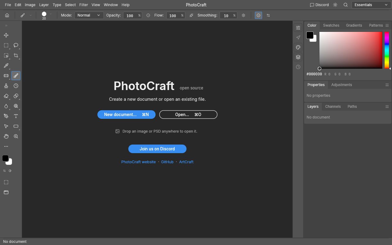Switch to the Swatches tab

tap(331, 25)
